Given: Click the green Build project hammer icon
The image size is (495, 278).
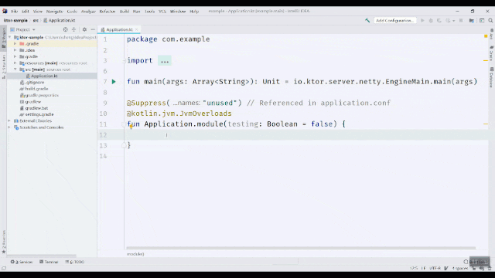Looking at the screenshot, I should 367,21.
